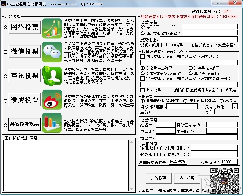Click the QR code image

(225, 180)
